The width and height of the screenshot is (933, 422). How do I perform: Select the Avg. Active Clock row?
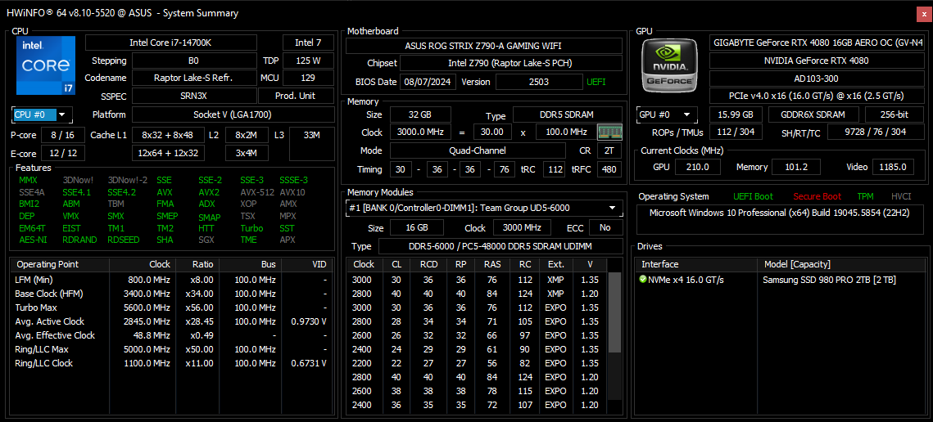[170, 321]
